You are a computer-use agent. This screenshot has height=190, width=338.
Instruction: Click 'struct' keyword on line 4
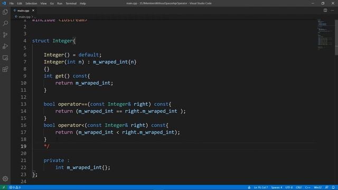41,41
